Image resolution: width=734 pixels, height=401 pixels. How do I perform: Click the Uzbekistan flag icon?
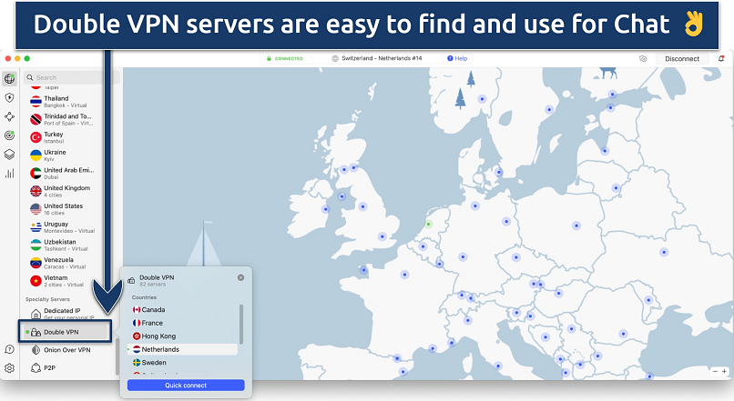click(x=36, y=245)
